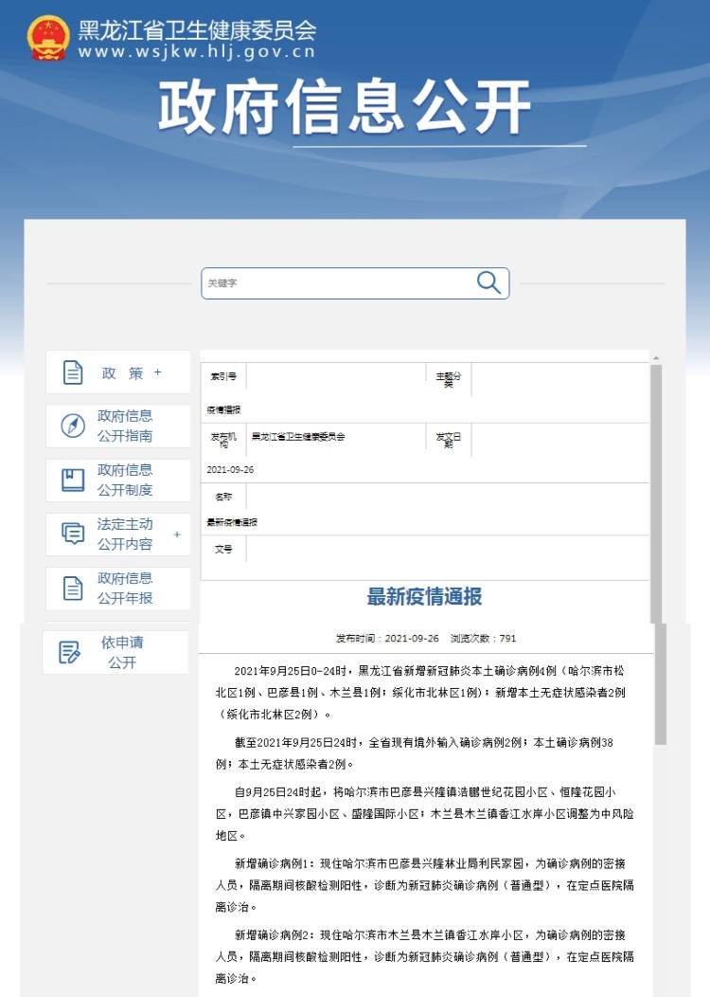Open 政府信息公开年报 menu item
This screenshot has height=997, width=710.
point(118,589)
